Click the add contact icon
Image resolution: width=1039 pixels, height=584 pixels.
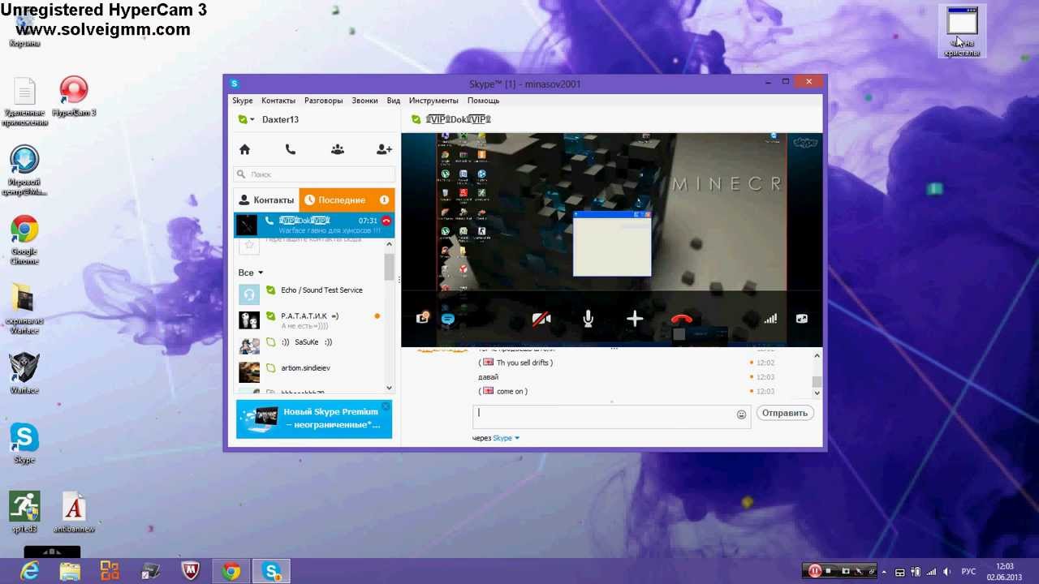pyautogui.click(x=384, y=149)
